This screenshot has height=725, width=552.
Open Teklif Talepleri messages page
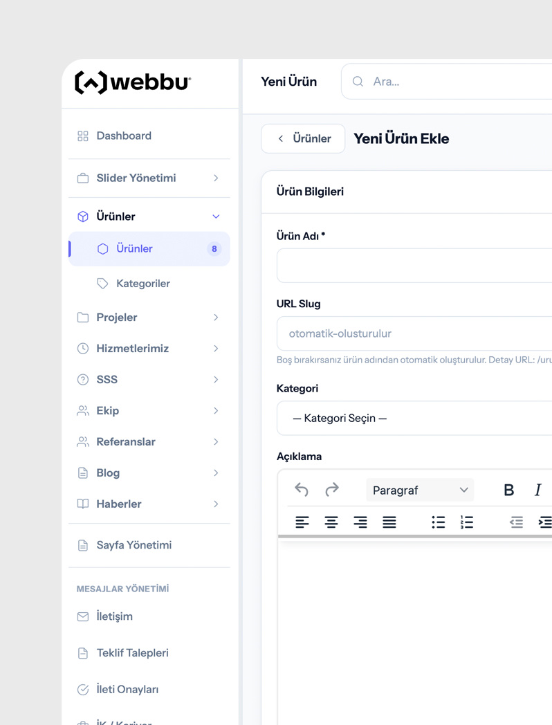[x=132, y=653]
